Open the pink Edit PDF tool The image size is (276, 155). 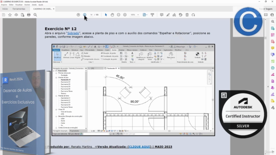click(273, 35)
